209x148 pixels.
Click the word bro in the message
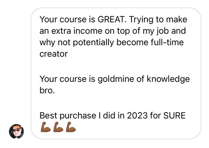click(x=46, y=91)
